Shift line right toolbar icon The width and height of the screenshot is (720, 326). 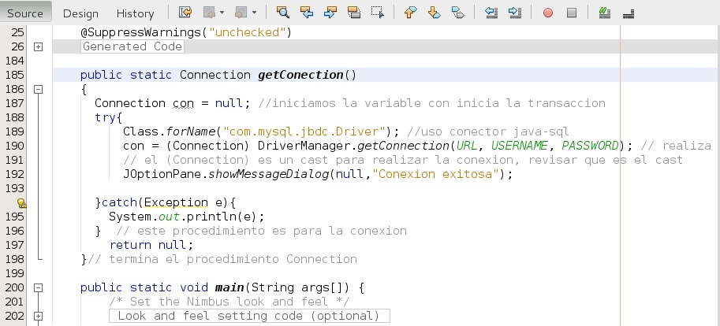pos(515,13)
